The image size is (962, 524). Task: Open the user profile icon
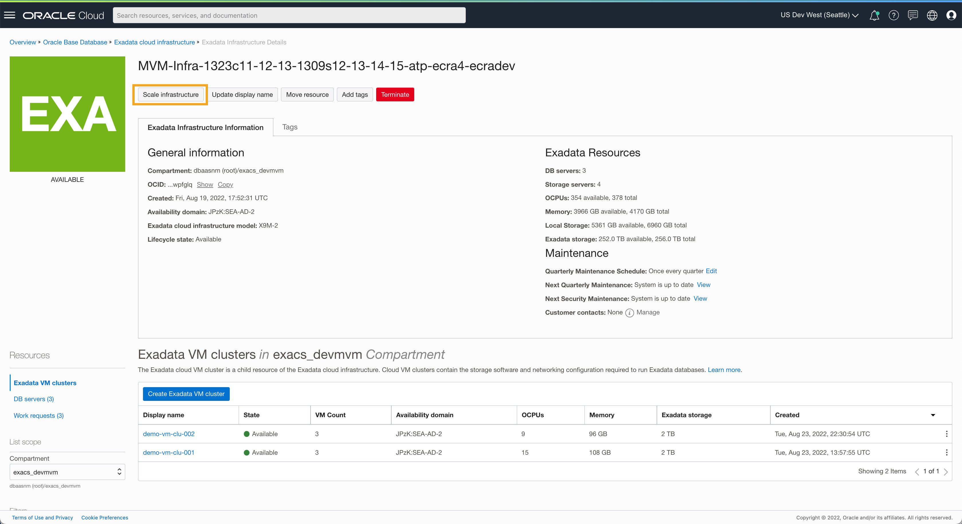(951, 15)
